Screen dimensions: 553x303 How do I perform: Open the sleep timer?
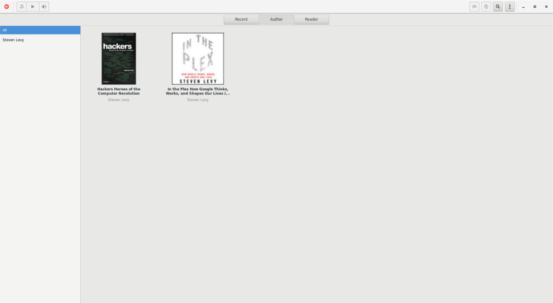tap(486, 6)
